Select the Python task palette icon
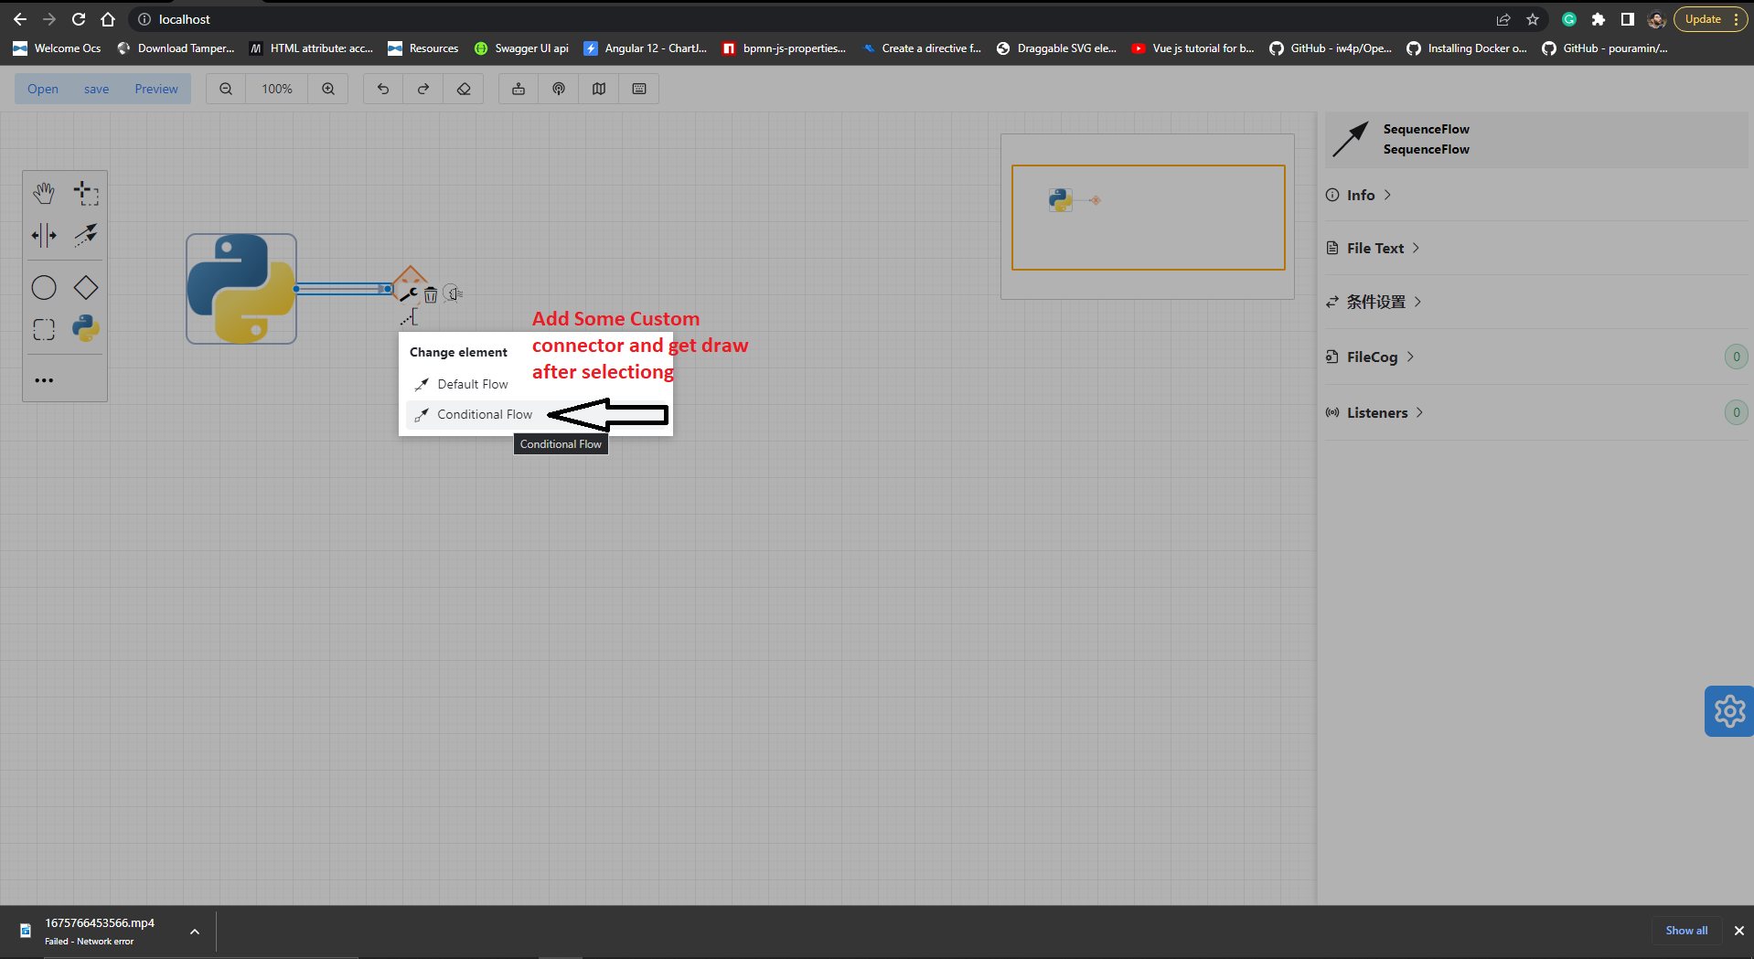 pyautogui.click(x=85, y=329)
